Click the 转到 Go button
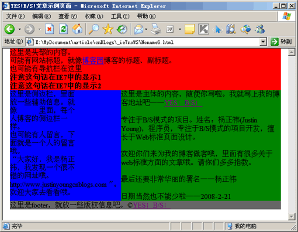 [281, 42]
